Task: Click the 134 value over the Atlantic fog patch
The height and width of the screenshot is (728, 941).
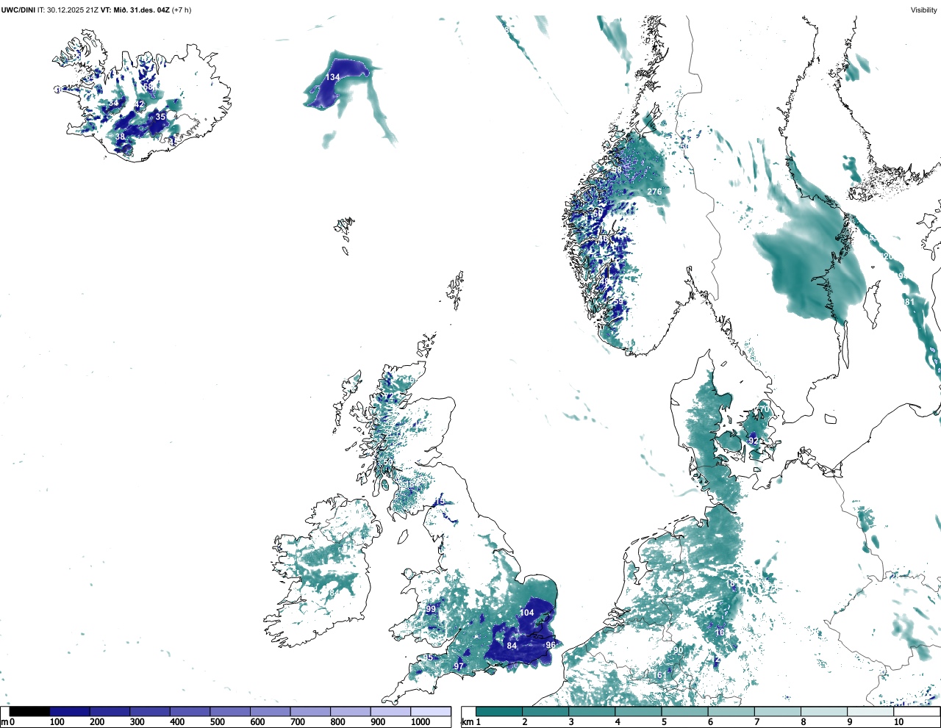Action: (333, 77)
